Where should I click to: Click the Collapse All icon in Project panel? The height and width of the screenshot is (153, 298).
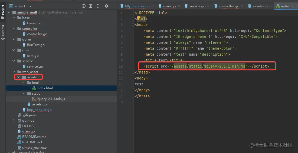98,6
